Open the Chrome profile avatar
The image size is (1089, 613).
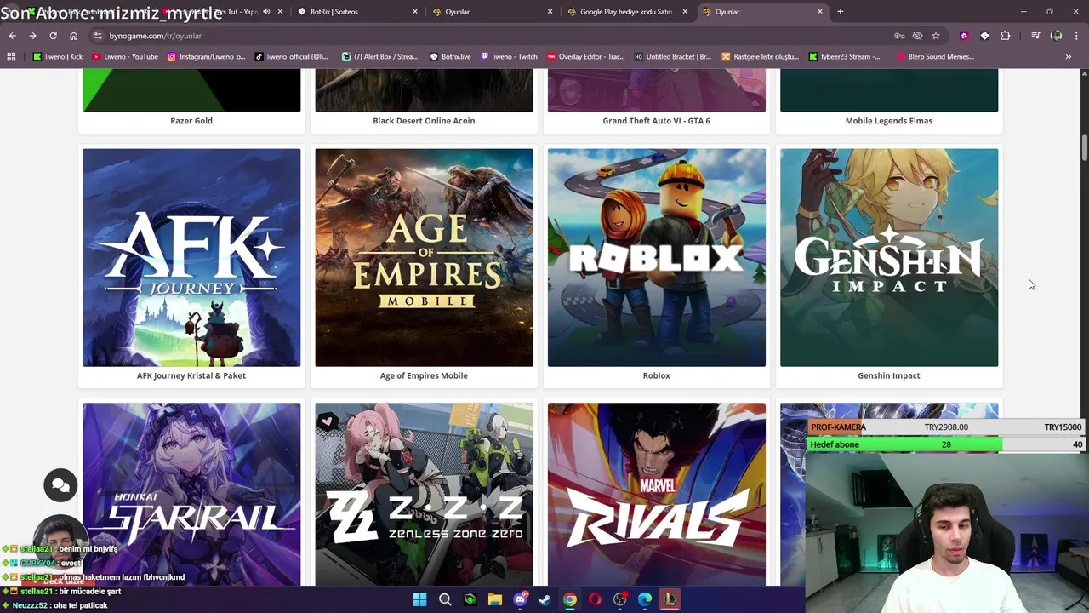[x=1056, y=36]
